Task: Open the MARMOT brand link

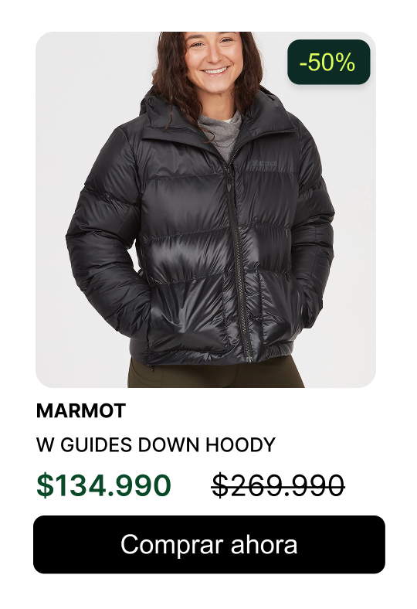Action: pos(81,410)
